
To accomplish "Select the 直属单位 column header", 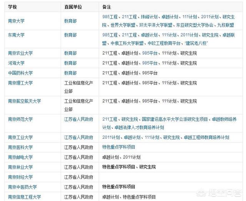I will pos(73,7).
